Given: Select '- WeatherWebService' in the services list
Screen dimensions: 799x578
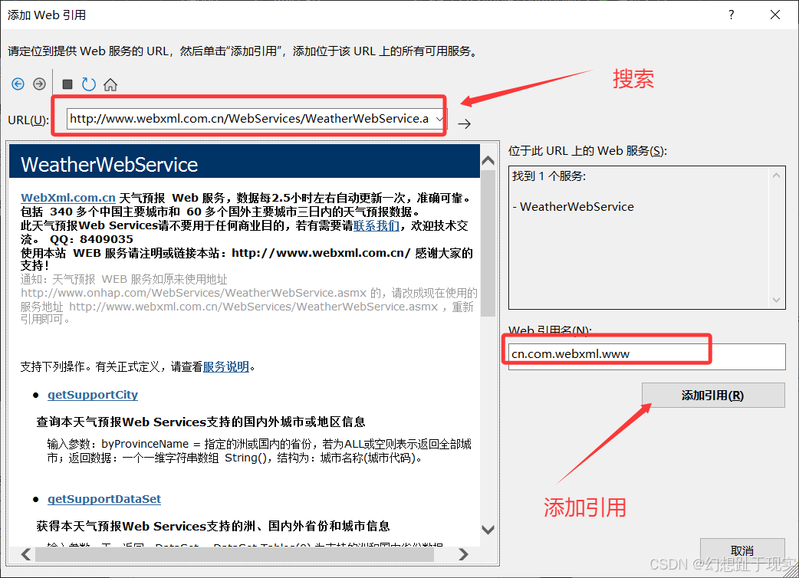Looking at the screenshot, I should pos(574,207).
